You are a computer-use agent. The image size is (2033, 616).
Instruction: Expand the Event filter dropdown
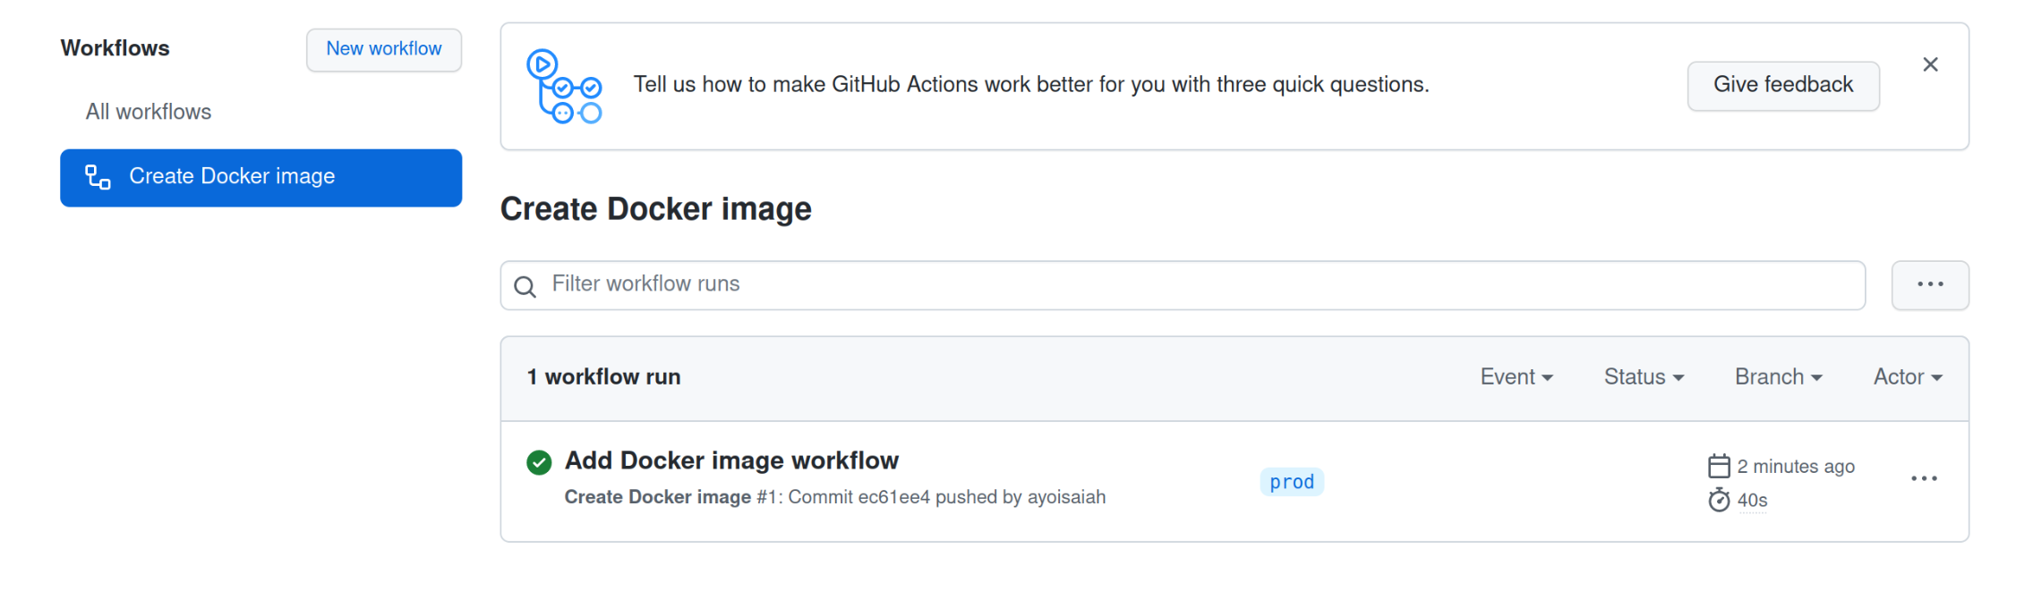(x=1516, y=377)
